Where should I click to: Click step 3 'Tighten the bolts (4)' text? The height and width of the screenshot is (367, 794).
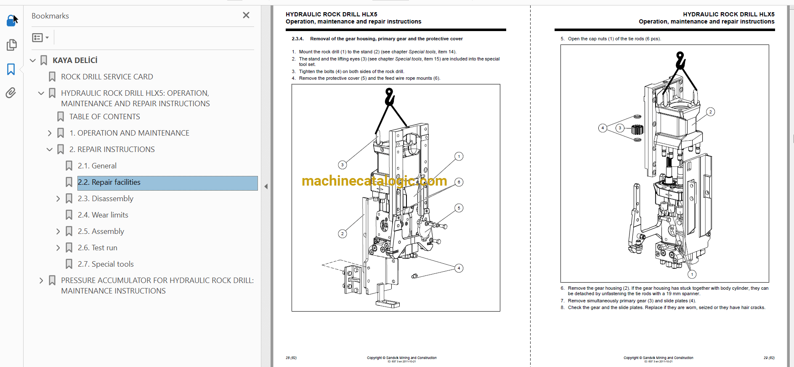coord(351,71)
